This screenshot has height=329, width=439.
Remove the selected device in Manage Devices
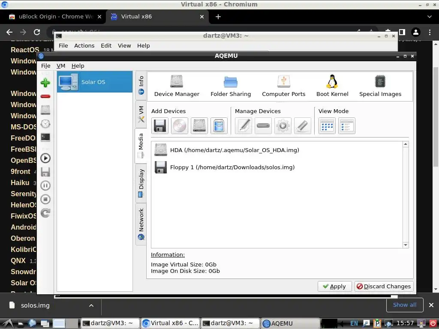pos(263,126)
